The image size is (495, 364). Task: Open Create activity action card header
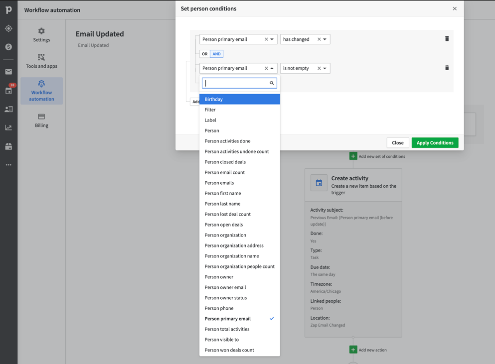353,185
